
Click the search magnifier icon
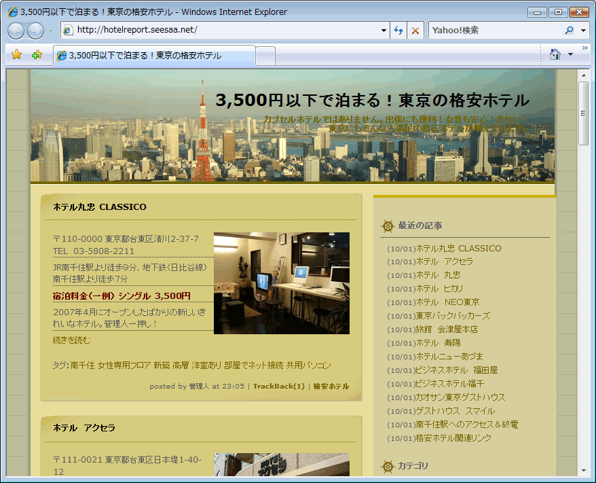(569, 31)
